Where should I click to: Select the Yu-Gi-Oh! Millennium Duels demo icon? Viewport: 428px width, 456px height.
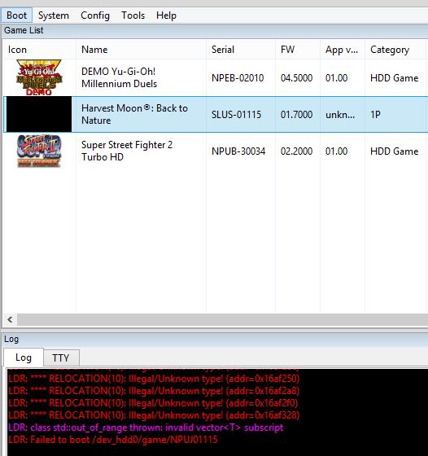(x=39, y=77)
